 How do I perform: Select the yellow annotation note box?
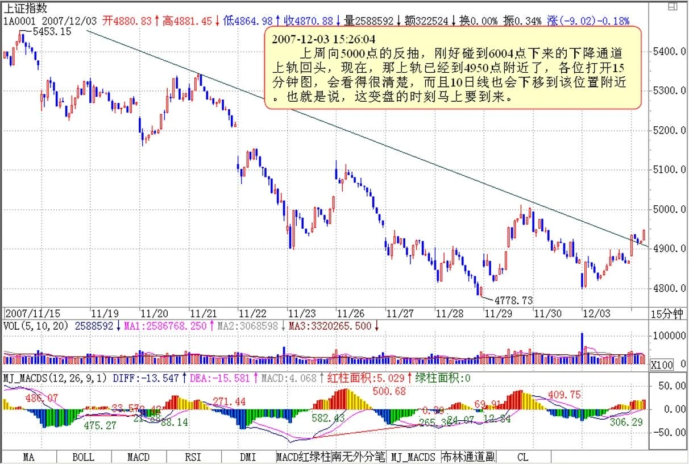[x=454, y=68]
